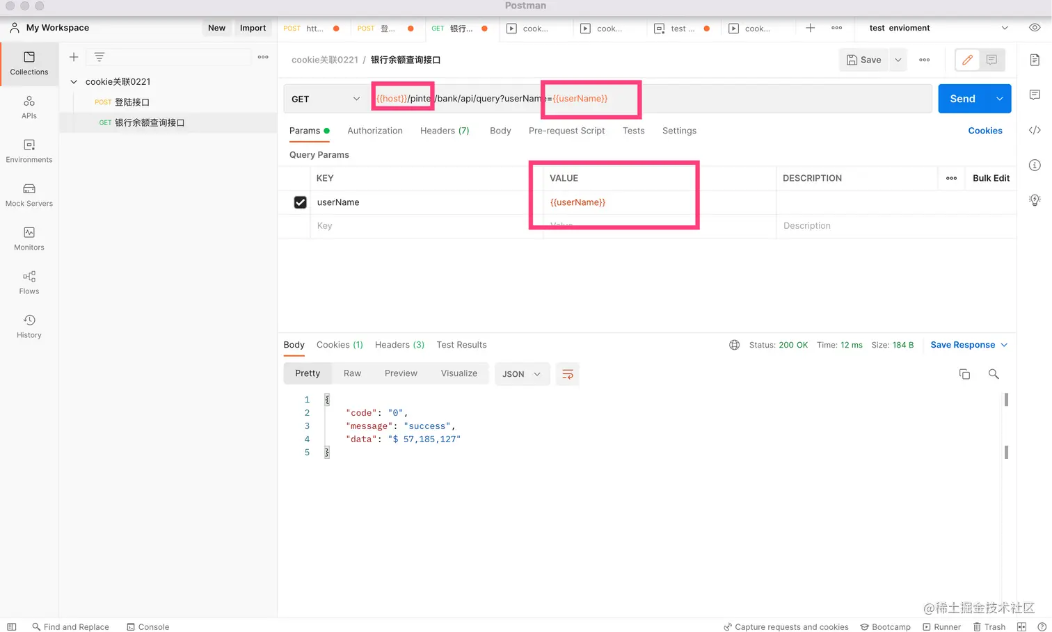
Task: Open query params column options ellipsis
Action: coord(951,178)
